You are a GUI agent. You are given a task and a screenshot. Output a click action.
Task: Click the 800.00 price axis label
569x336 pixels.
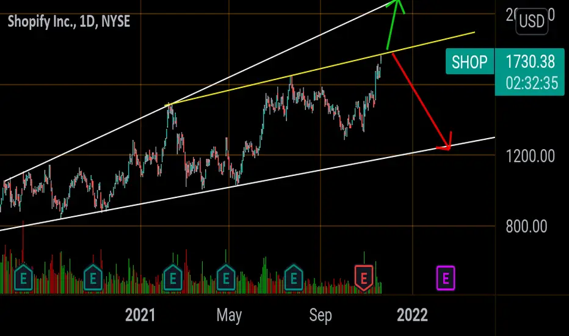point(526,226)
